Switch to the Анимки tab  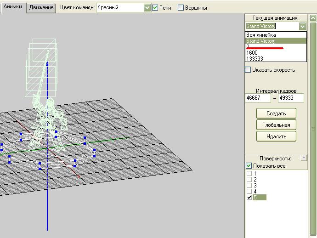[x=12, y=7]
